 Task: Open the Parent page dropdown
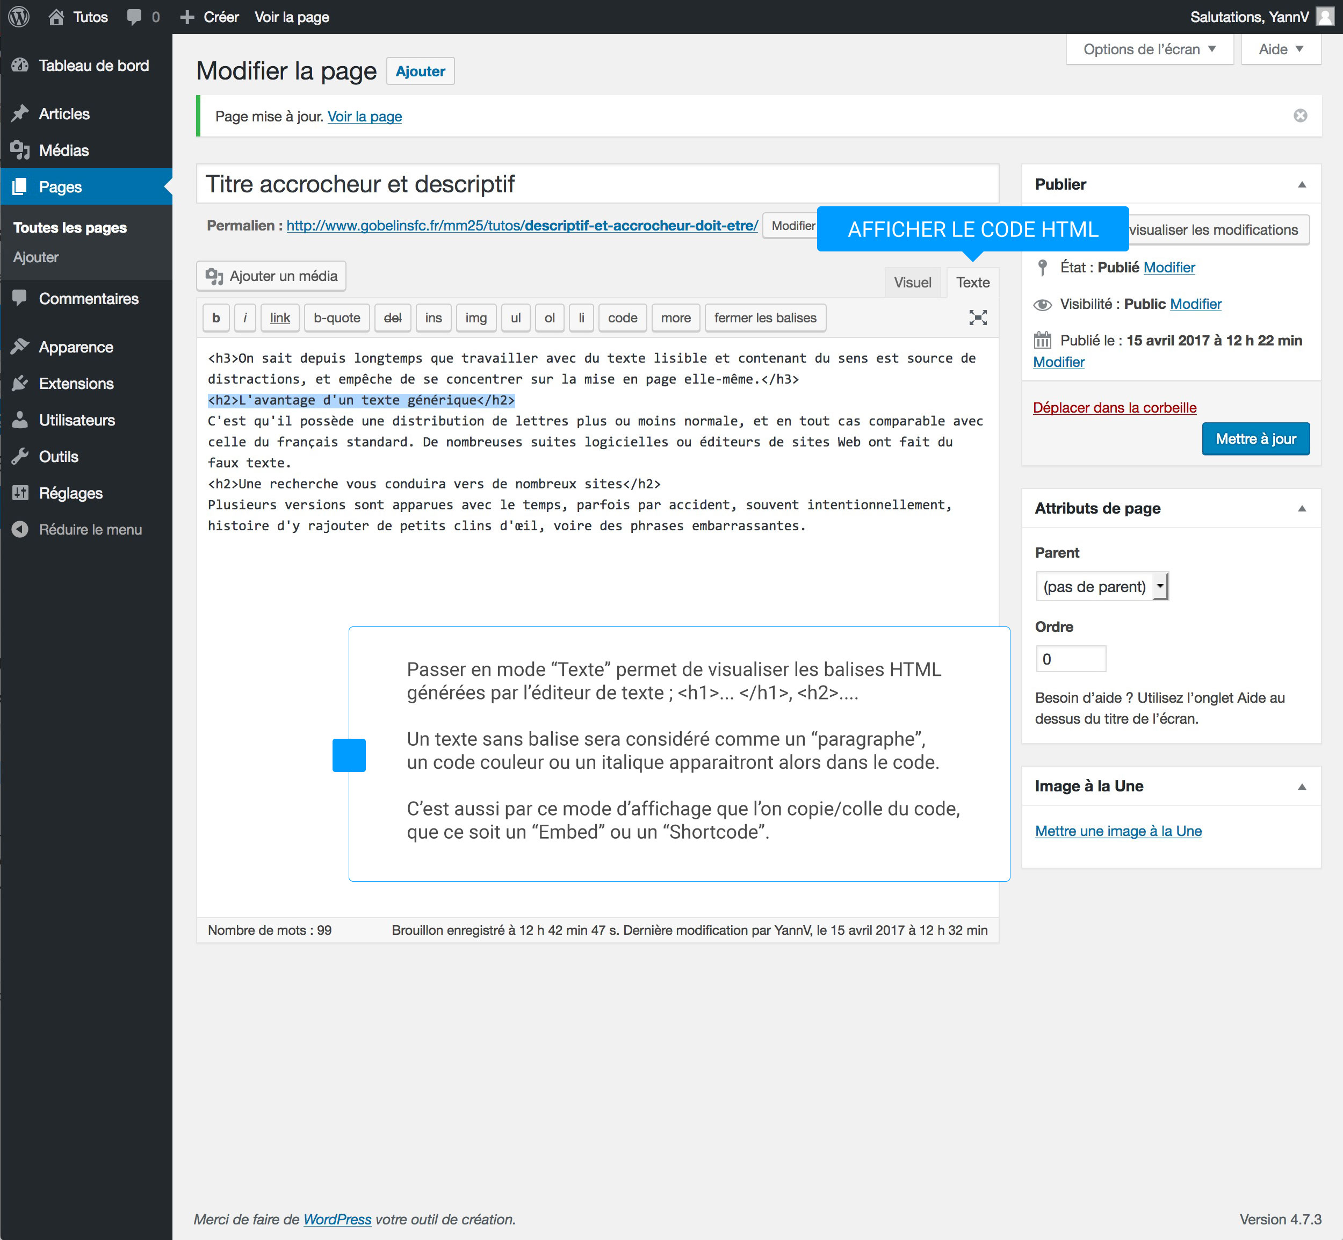click(1101, 587)
